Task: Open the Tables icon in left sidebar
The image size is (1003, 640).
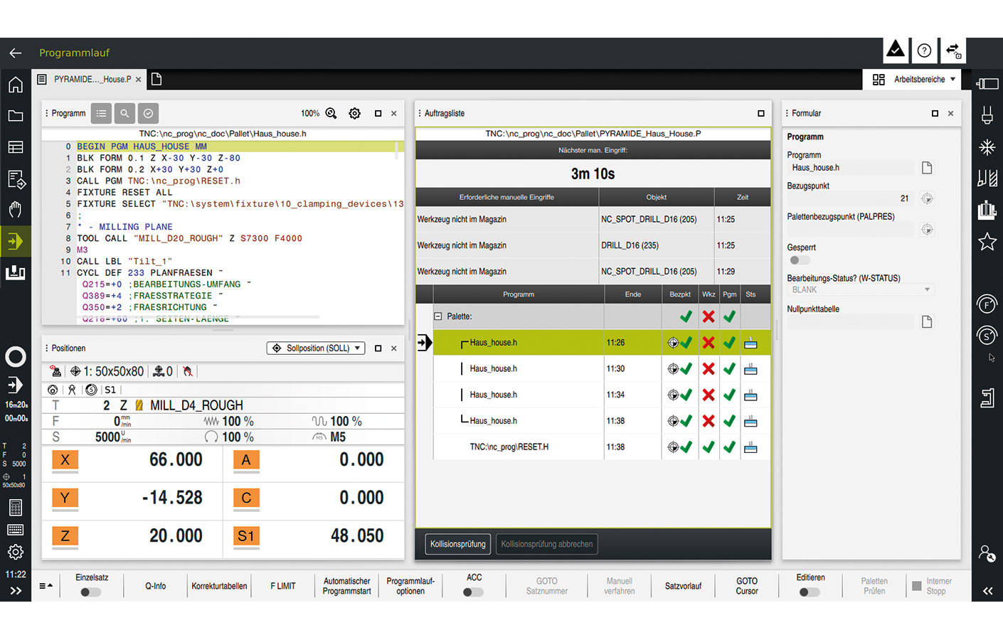Action: tap(16, 147)
